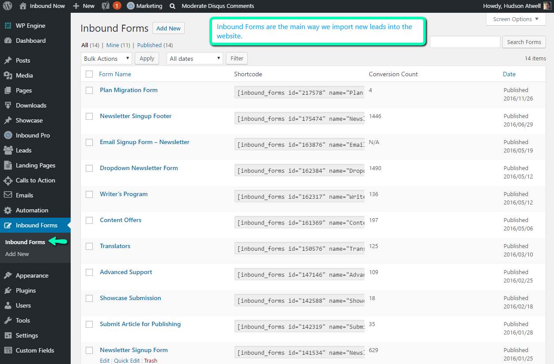The height and width of the screenshot is (364, 554).
Task: Open Moderate Disqus Comments in admin bar
Action: tap(218, 6)
